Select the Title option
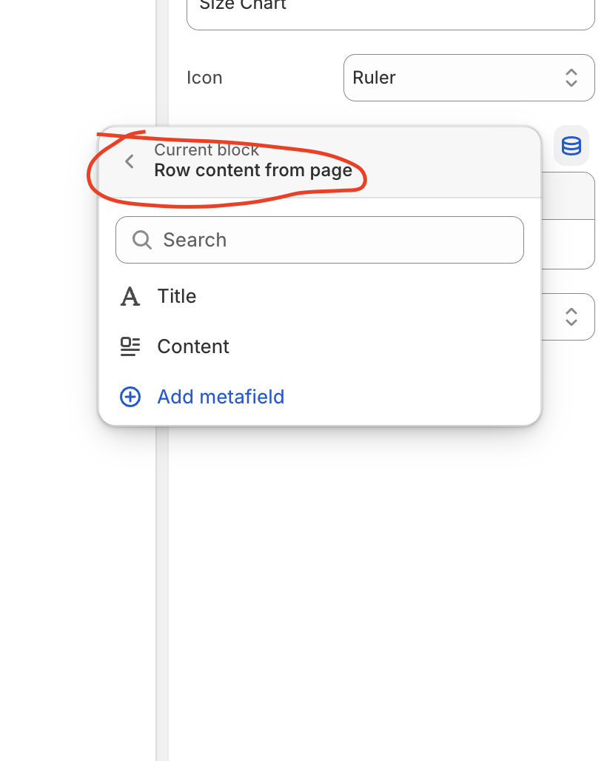The width and height of the screenshot is (607, 761). pyautogui.click(x=177, y=297)
